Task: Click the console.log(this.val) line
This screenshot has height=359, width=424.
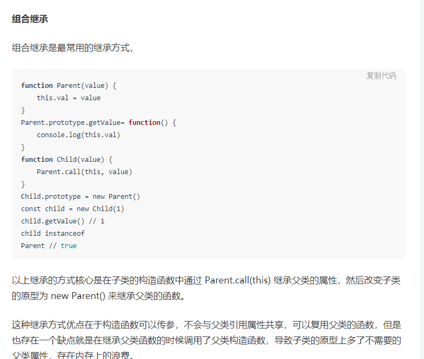Action: (x=78, y=134)
